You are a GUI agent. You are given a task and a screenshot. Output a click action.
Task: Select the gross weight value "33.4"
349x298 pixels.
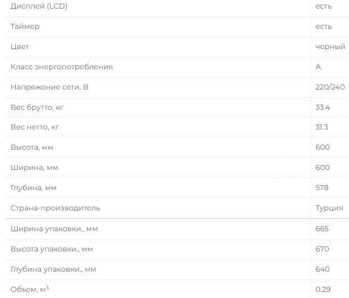323,107
